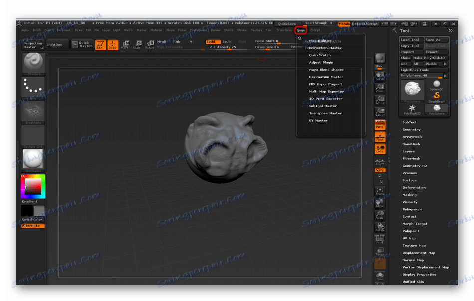Select UV Master plugin entry

coord(318,120)
